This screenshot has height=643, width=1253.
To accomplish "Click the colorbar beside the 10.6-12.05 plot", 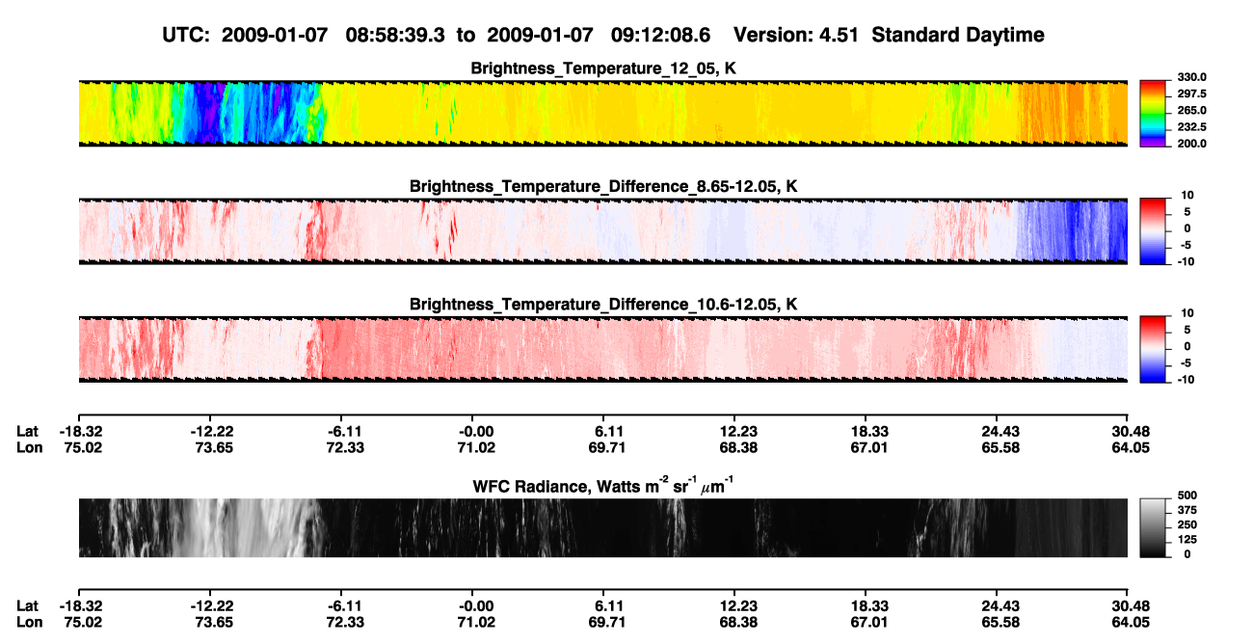I will pyautogui.click(x=1153, y=349).
